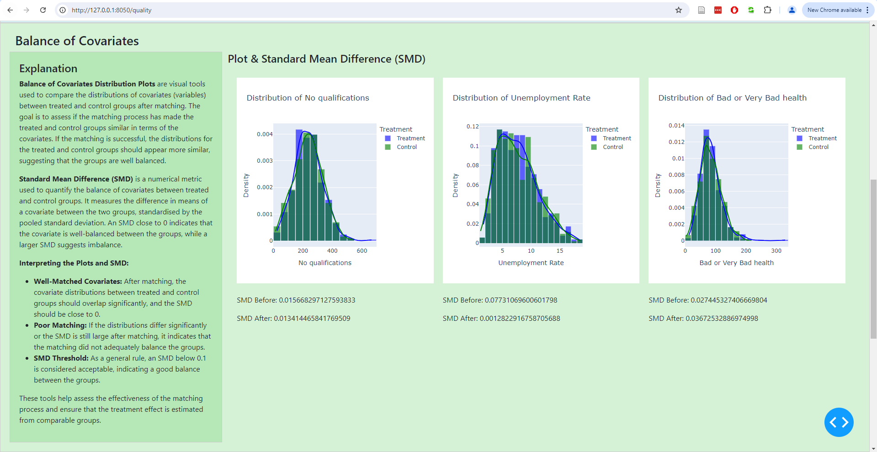Image resolution: width=877 pixels, height=452 pixels.
Task: Open the Chrome three-dot menu
Action: tap(868, 10)
